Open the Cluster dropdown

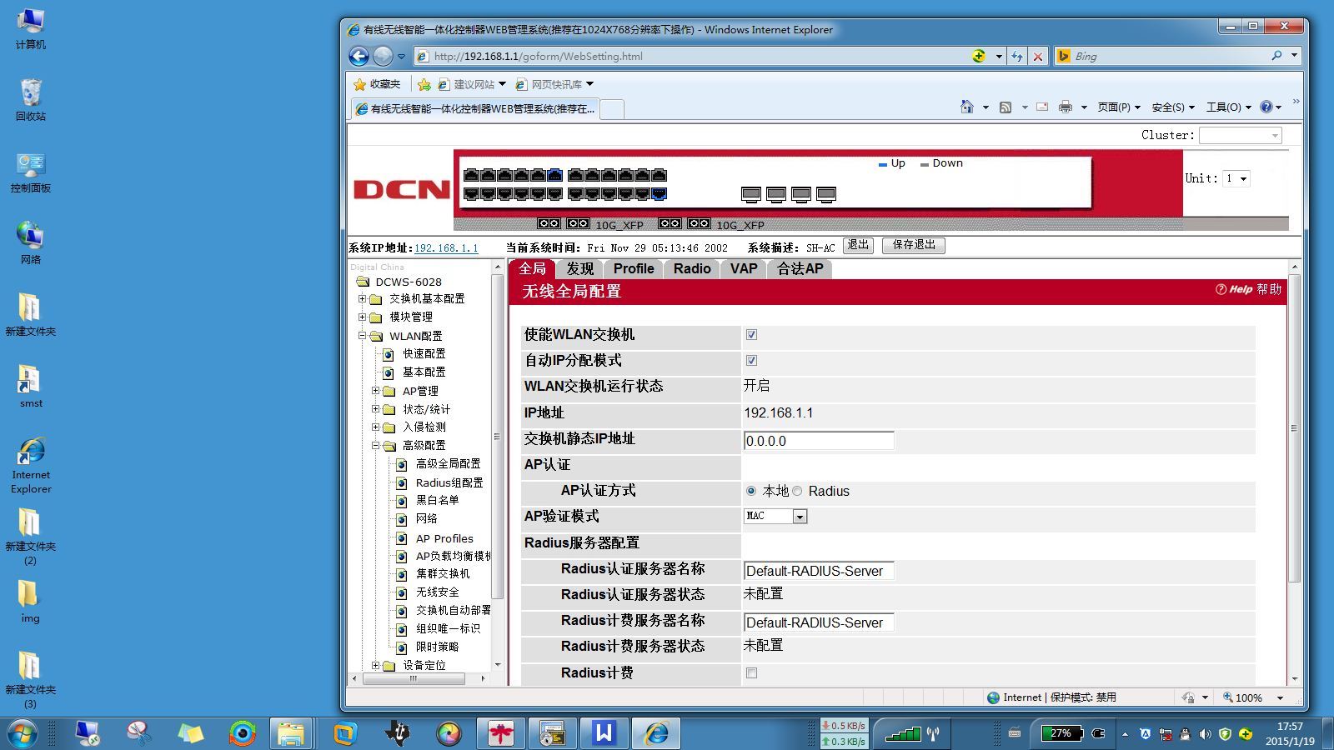[1241, 135]
